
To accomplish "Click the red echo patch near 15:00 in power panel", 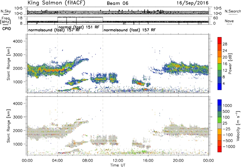I will (139, 83).
